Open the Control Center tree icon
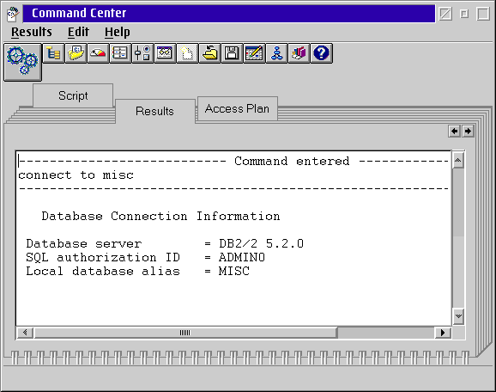This screenshot has width=496, height=392. click(53, 53)
